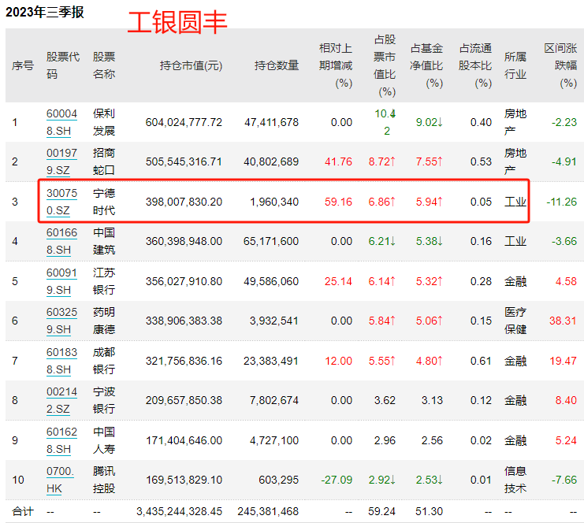Image resolution: width=584 pixels, height=523 pixels.
Task: Click market value 505,545,316.71
Action: (x=184, y=162)
